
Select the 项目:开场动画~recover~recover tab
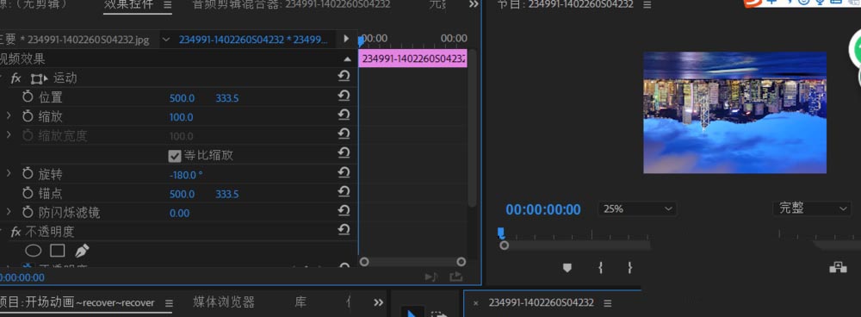coord(77,302)
